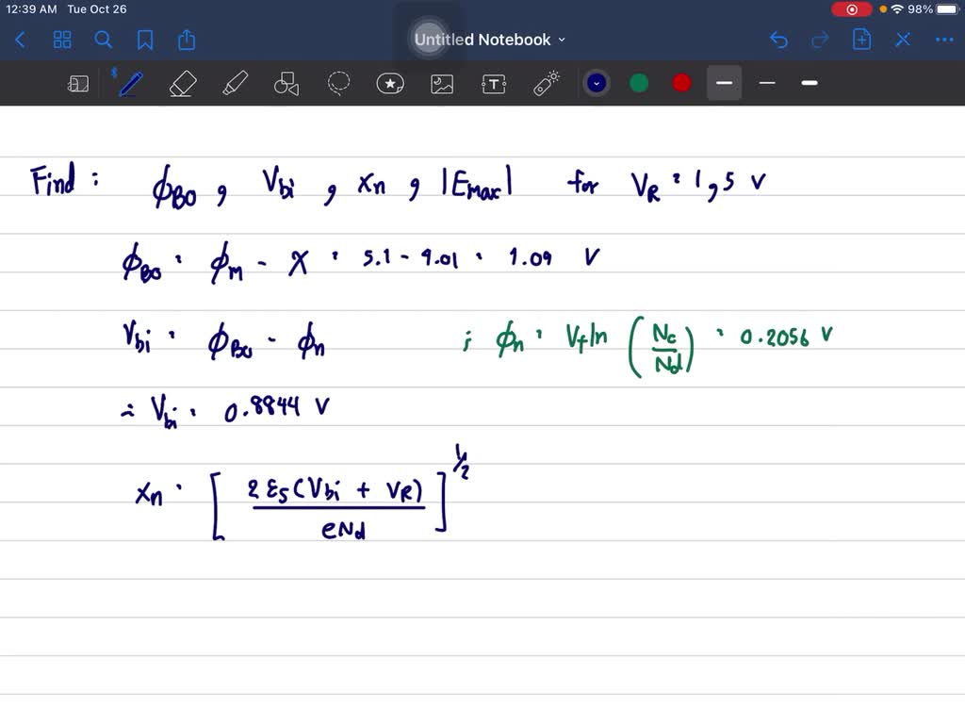The image size is (965, 724).
Task: Open the more options ellipsis menu
Action: 943,40
